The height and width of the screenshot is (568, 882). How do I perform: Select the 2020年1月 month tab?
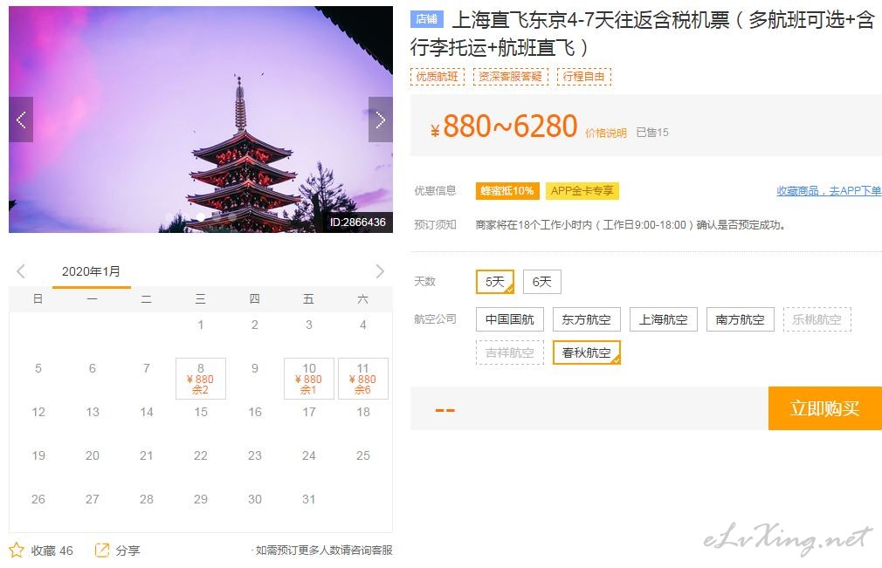click(x=91, y=272)
